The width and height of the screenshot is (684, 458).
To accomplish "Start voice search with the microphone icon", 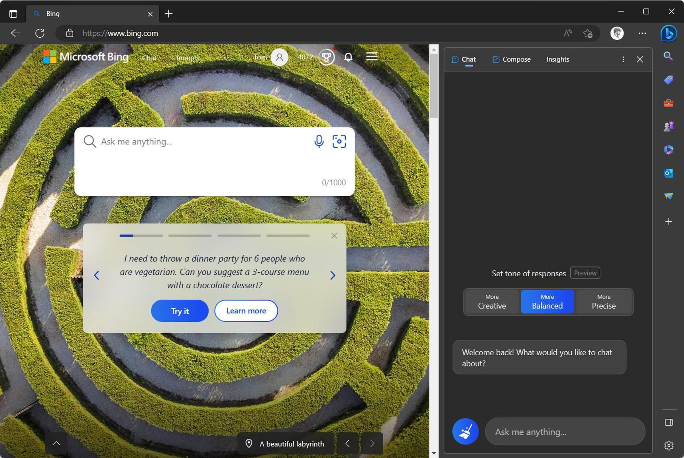I will pyautogui.click(x=319, y=141).
